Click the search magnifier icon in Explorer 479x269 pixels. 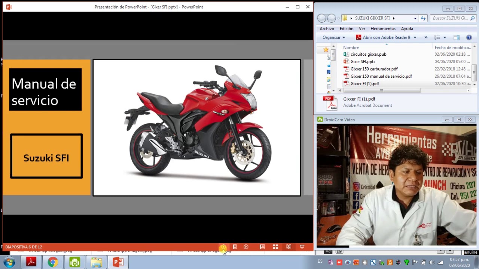[473, 18]
